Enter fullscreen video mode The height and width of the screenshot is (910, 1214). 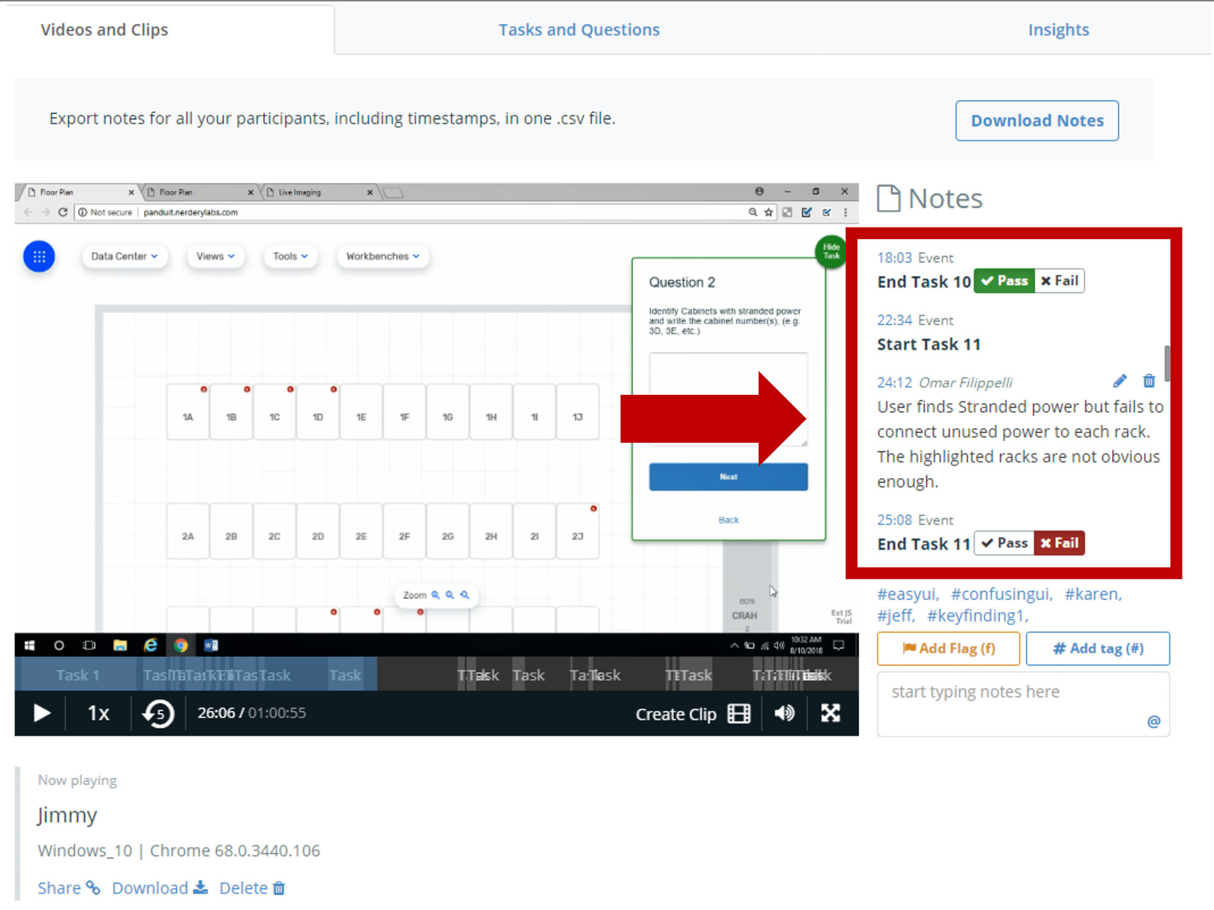click(830, 713)
